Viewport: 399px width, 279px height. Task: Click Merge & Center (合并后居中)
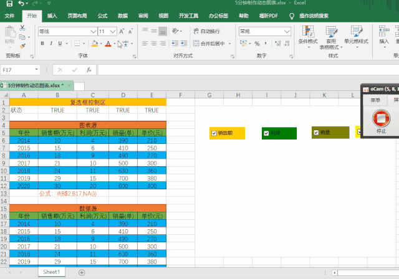tap(209, 44)
